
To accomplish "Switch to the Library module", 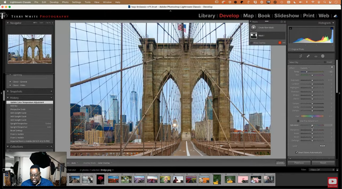I will pyautogui.click(x=207, y=16).
